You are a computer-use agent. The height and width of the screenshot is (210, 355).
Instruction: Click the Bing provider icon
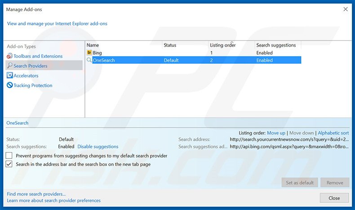(89, 52)
